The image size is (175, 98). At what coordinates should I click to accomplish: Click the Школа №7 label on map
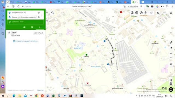click(77, 48)
